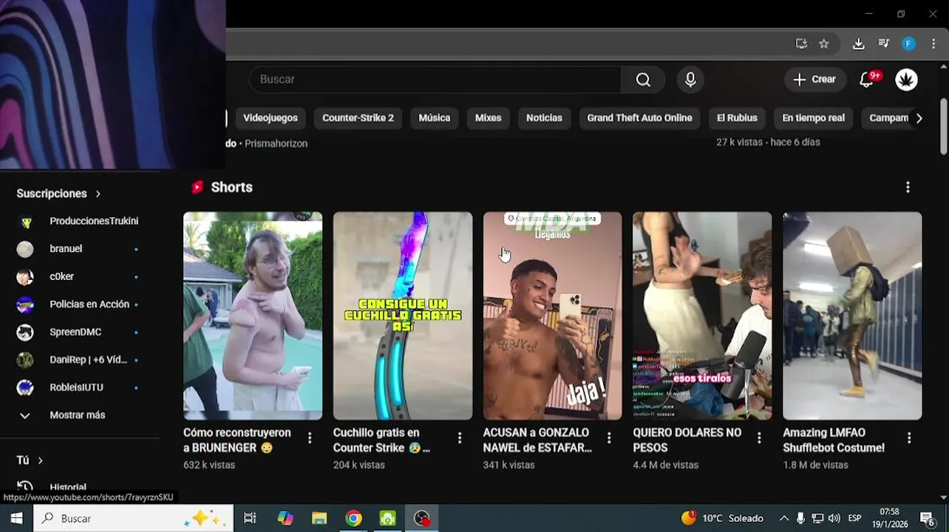The height and width of the screenshot is (532, 949).
Task: Open options for Amazing LMFAO Shufflebot Costume short
Action: [x=909, y=438]
